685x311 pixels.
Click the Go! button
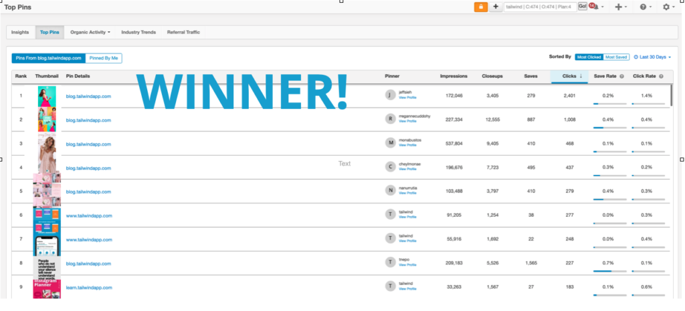583,6
